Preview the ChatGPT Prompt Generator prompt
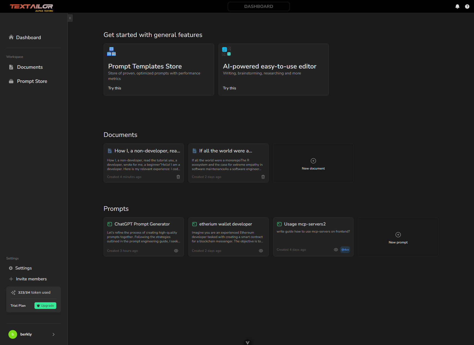474x345 pixels. 176,251
